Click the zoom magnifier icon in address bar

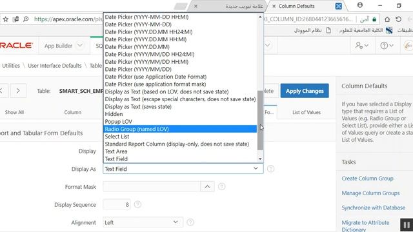pyautogui.click(x=26, y=19)
